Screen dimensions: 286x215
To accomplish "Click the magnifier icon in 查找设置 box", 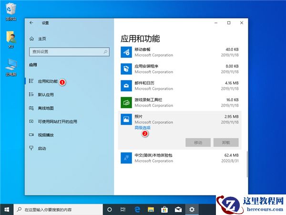I will click(x=105, y=52).
